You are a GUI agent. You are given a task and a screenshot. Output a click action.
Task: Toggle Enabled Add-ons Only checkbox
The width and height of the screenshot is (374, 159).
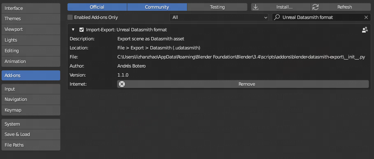pos(70,17)
